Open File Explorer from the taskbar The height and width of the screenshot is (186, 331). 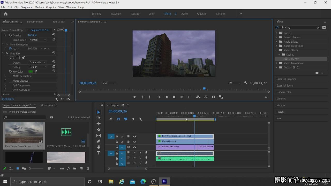coord(111,182)
